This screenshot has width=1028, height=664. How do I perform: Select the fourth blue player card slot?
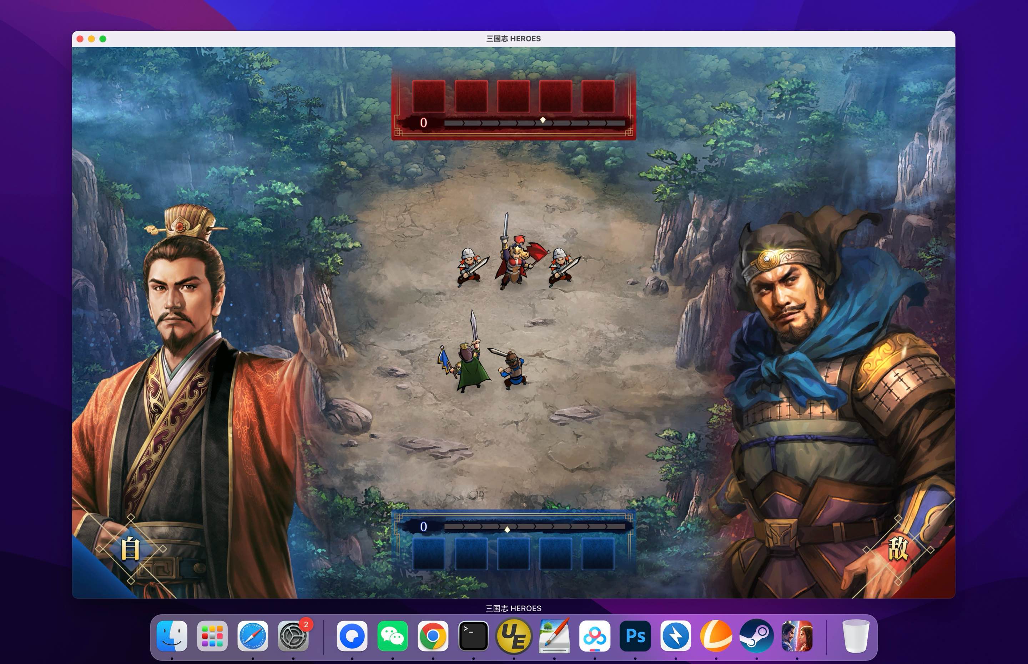(556, 553)
